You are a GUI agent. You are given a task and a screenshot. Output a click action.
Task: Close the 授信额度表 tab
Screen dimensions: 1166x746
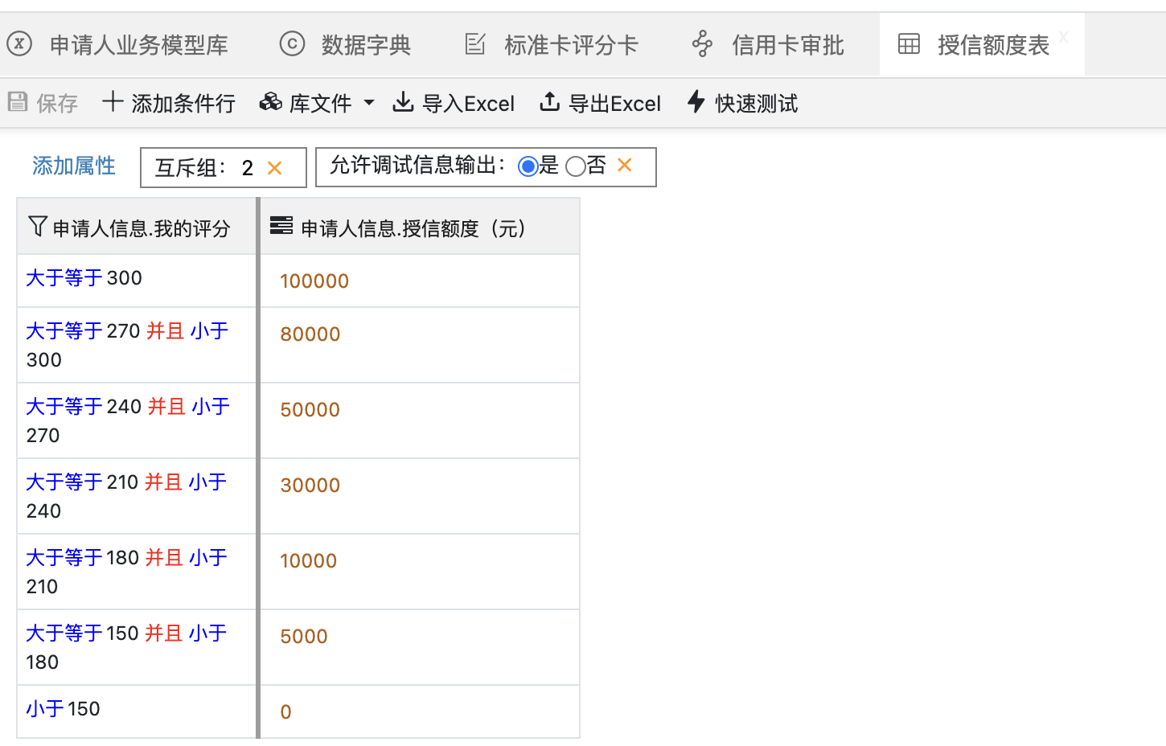[x=1063, y=37]
